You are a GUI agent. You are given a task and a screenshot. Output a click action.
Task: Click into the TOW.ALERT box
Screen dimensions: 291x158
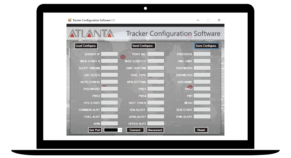point(202,117)
